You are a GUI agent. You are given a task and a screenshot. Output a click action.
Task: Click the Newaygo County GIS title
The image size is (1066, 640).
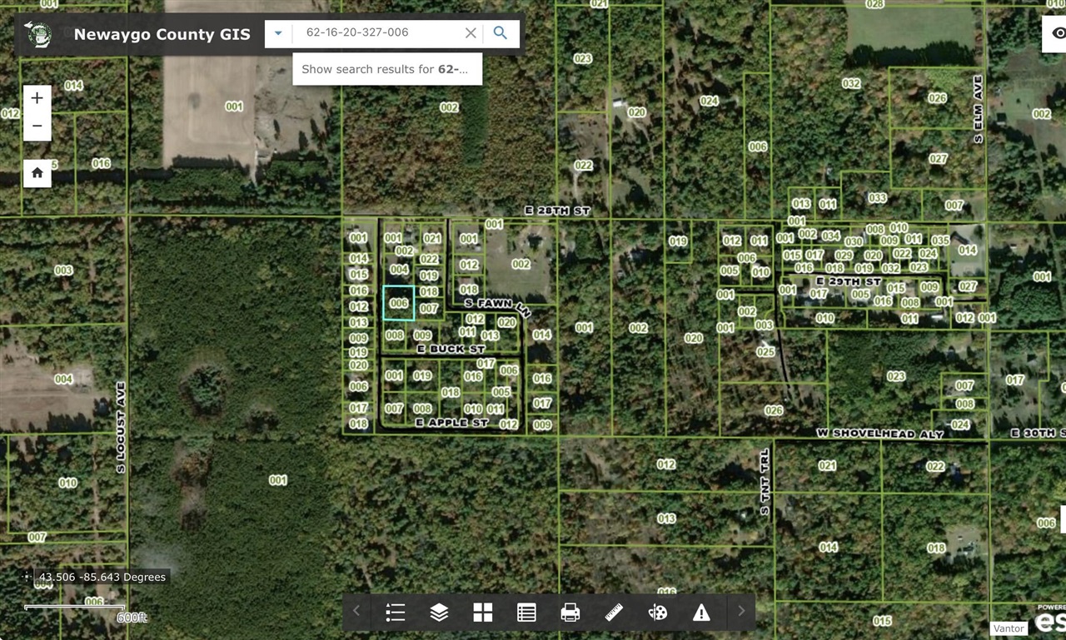(162, 34)
